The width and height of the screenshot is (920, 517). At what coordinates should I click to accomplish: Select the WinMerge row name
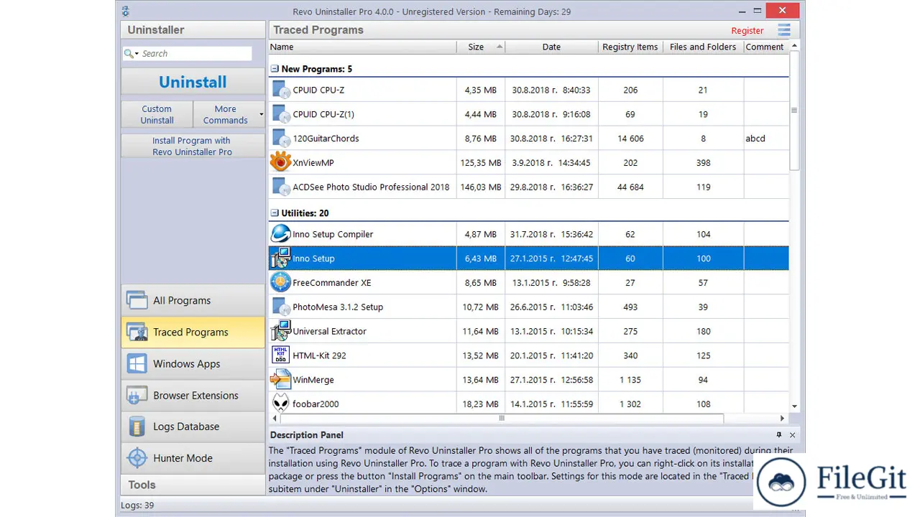pos(313,380)
